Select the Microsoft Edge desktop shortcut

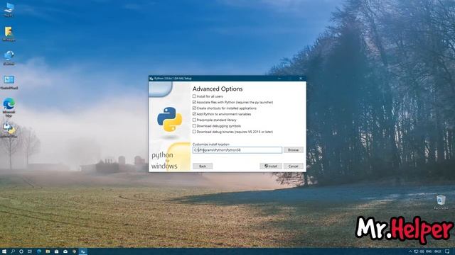[9, 108]
